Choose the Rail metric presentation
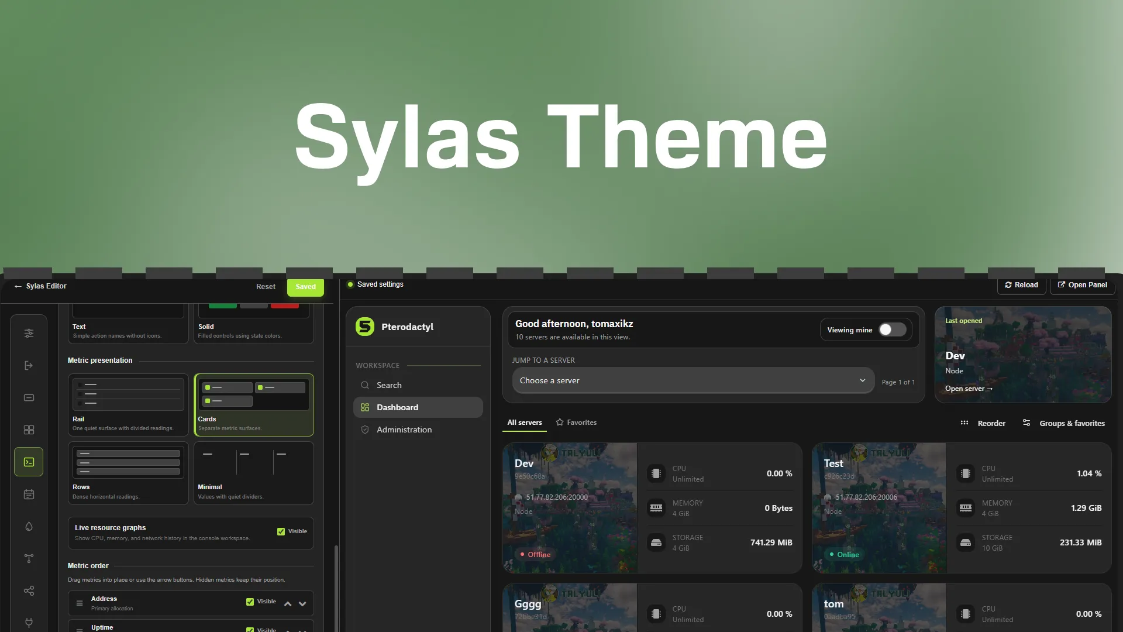This screenshot has height=632, width=1123. (x=128, y=405)
